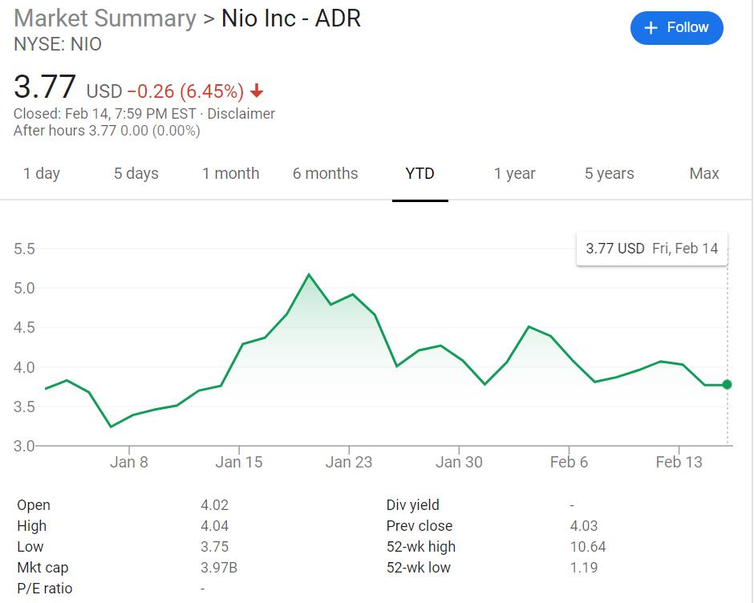Click the -0.26 (6.45%) price change
Viewport: 754px width, 603px height.
coord(185,91)
